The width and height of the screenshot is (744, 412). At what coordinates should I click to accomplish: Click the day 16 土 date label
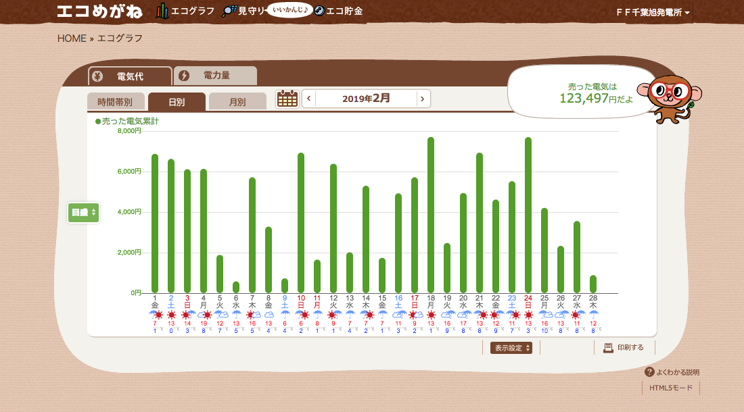(x=398, y=302)
